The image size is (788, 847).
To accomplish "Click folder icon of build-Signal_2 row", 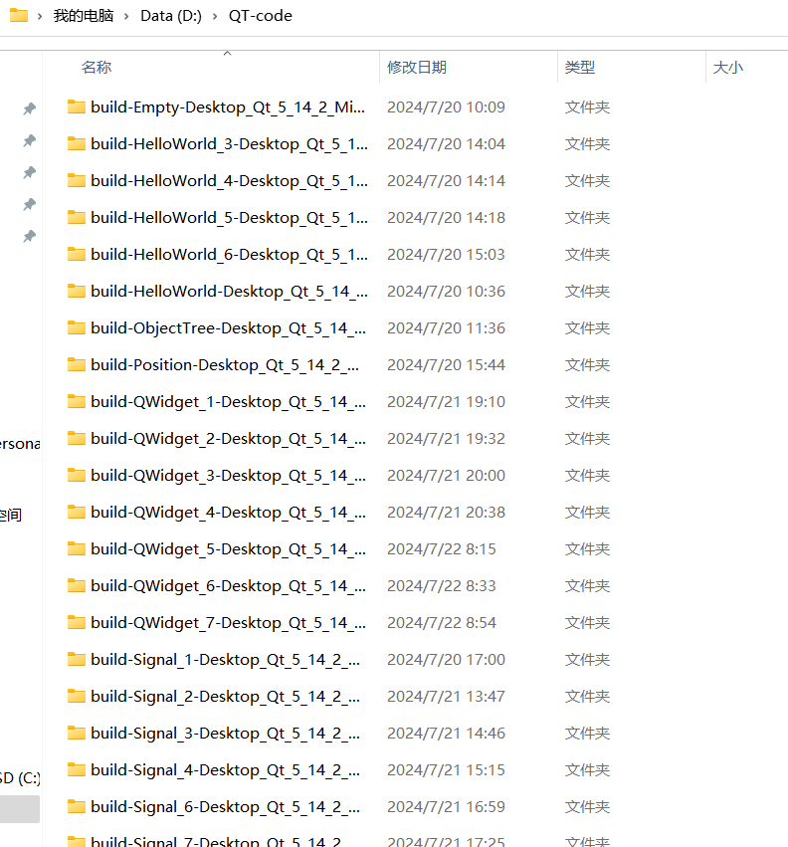I will (x=77, y=696).
